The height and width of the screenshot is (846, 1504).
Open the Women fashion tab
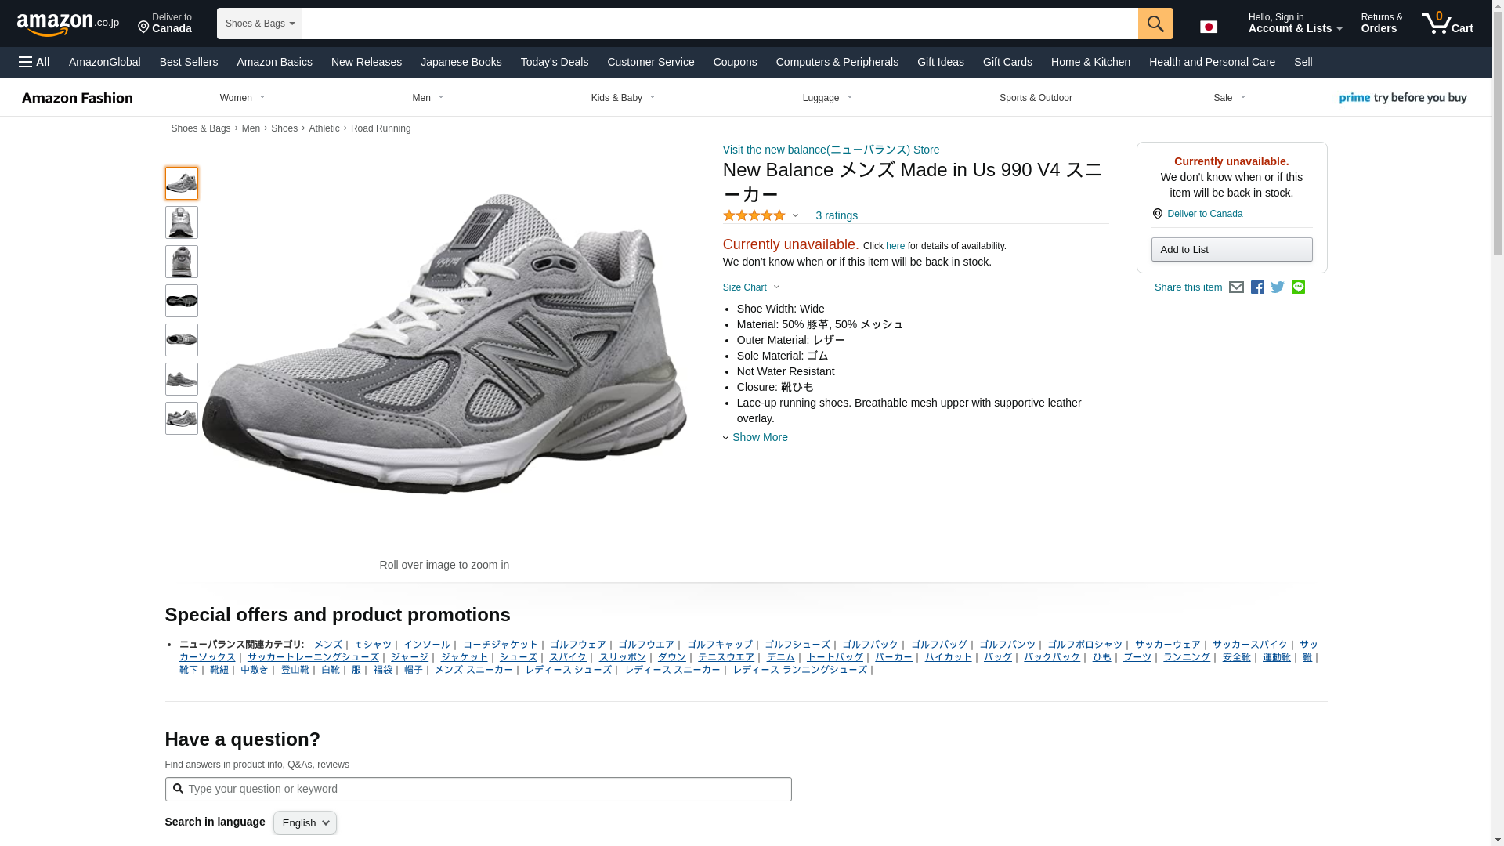point(242,98)
